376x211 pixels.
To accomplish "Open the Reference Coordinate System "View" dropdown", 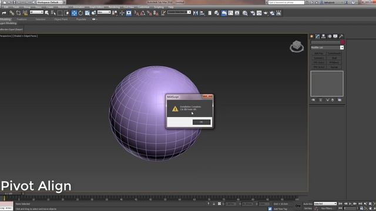I will 104,12.
